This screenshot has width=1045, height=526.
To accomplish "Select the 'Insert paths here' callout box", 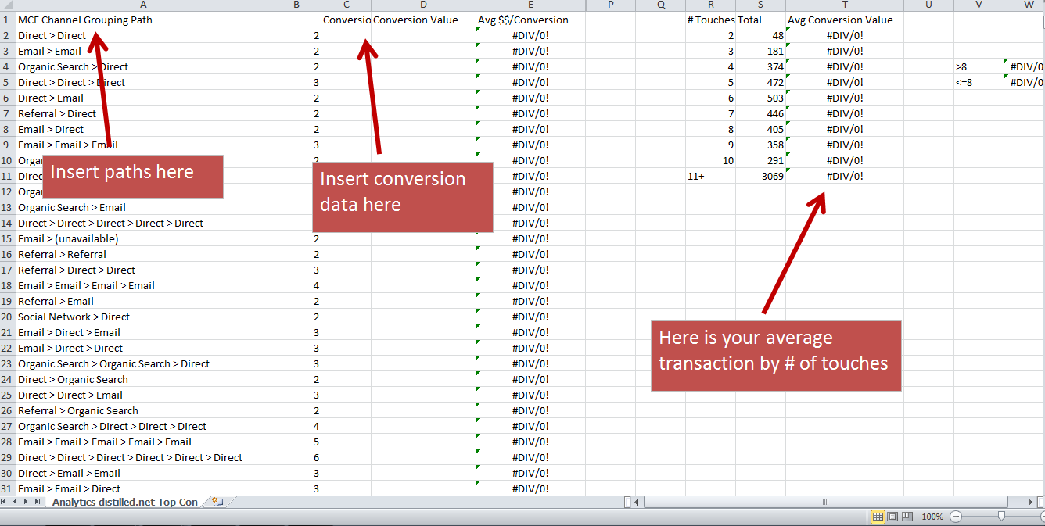I will pos(133,176).
